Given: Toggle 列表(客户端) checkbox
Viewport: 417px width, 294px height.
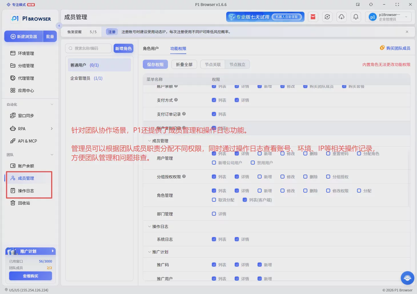Looking at the screenshot, I should click(245, 200).
